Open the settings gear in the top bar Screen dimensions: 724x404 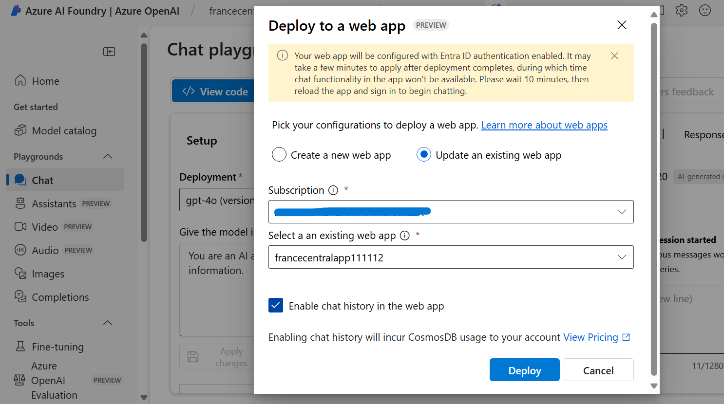[x=681, y=10]
